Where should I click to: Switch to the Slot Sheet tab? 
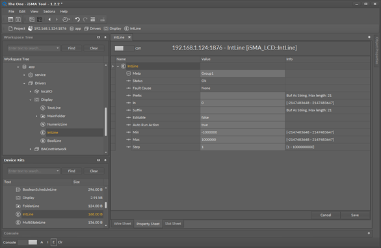173,224
